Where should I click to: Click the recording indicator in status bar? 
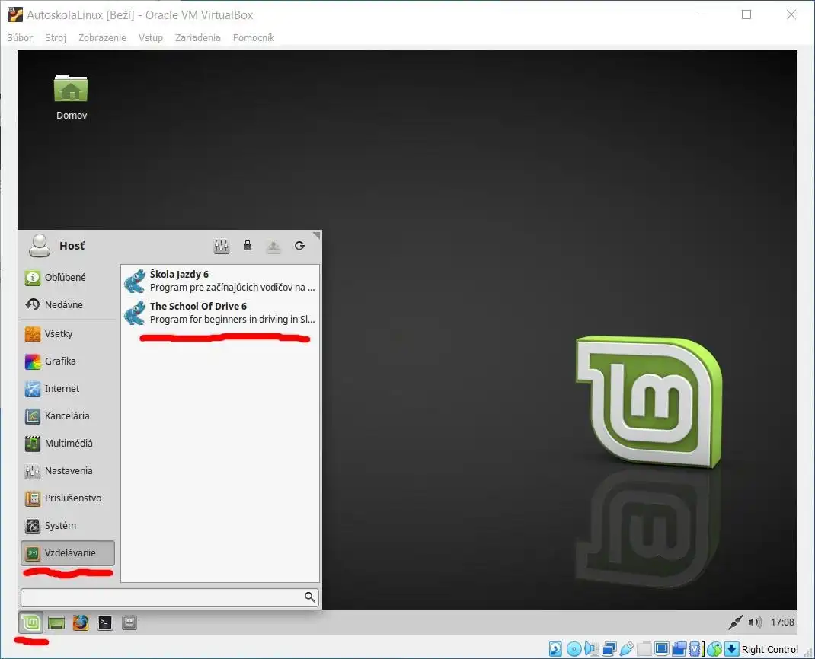679,649
